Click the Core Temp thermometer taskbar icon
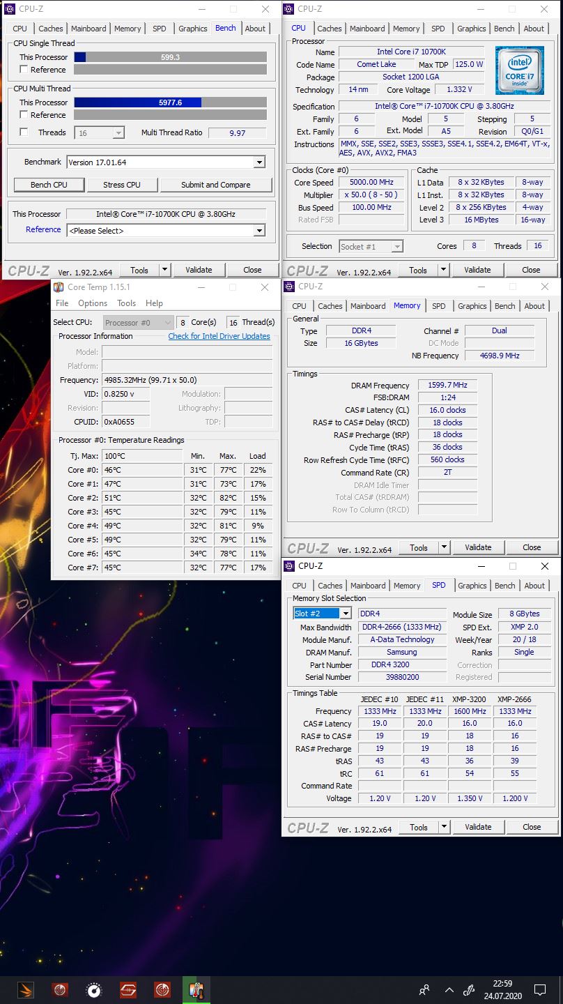The width and height of the screenshot is (563, 1004). (196, 989)
